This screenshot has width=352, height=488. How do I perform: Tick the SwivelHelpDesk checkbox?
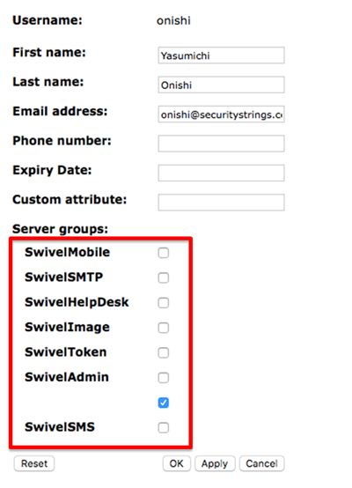[x=164, y=302]
